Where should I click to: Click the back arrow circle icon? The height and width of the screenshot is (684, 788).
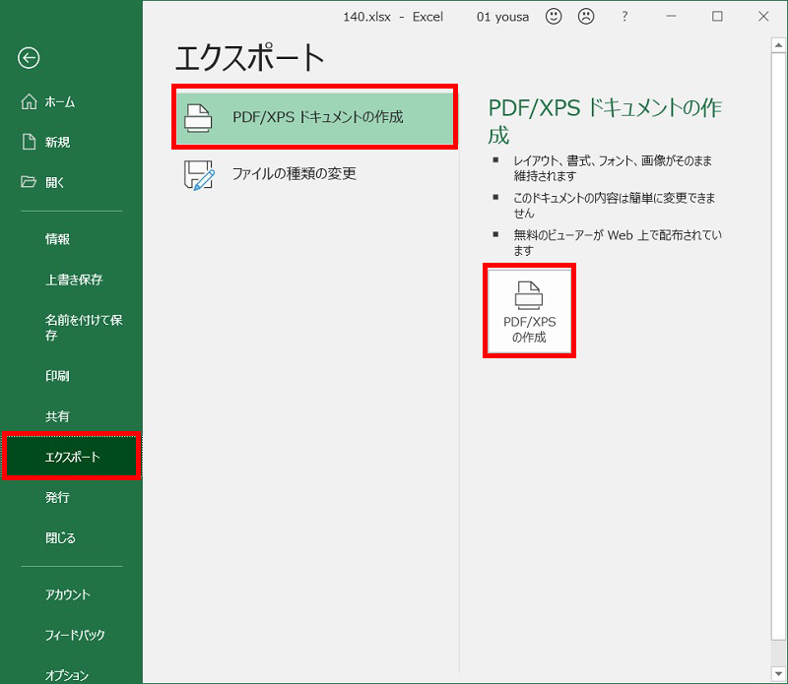point(29,58)
